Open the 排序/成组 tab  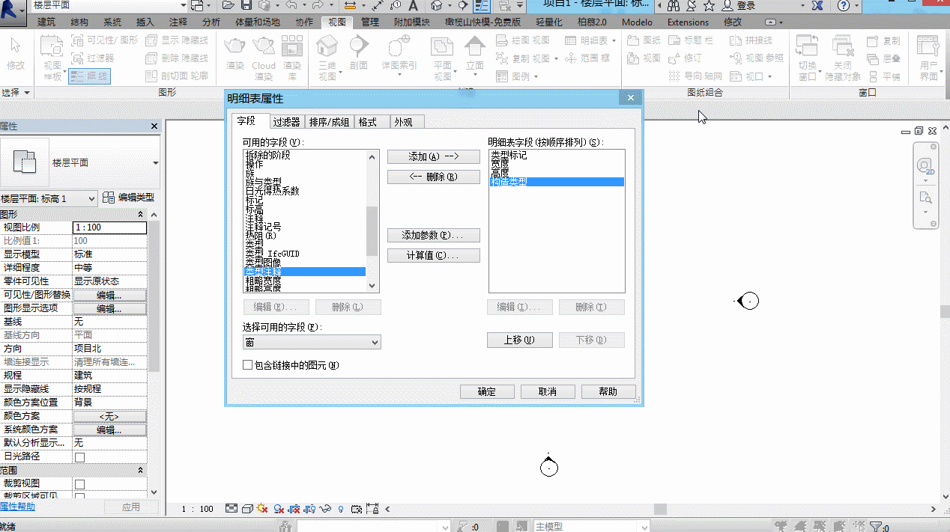tap(329, 122)
